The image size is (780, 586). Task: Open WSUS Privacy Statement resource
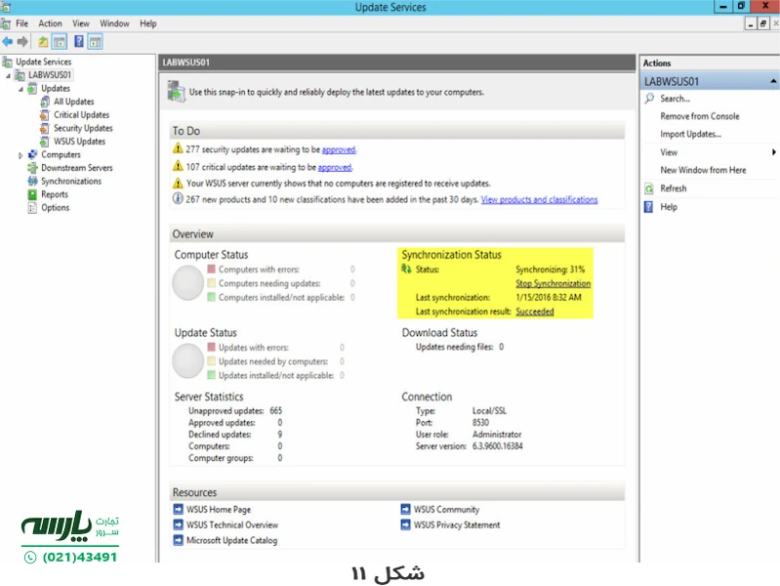(457, 524)
